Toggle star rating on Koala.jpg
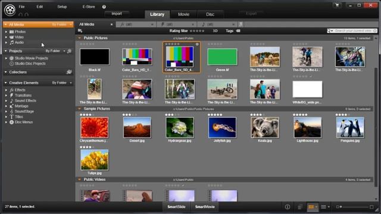The image size is (381, 214). click(x=258, y=115)
